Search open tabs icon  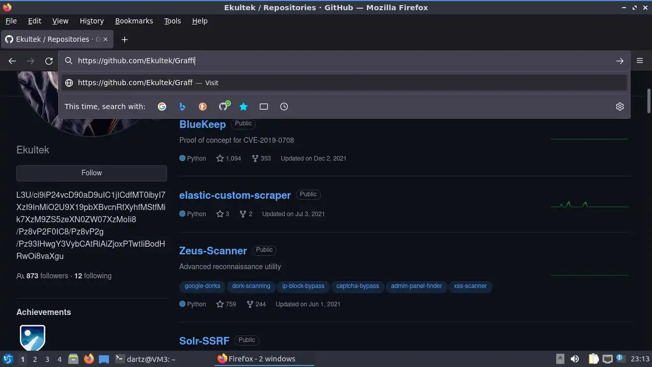(264, 107)
